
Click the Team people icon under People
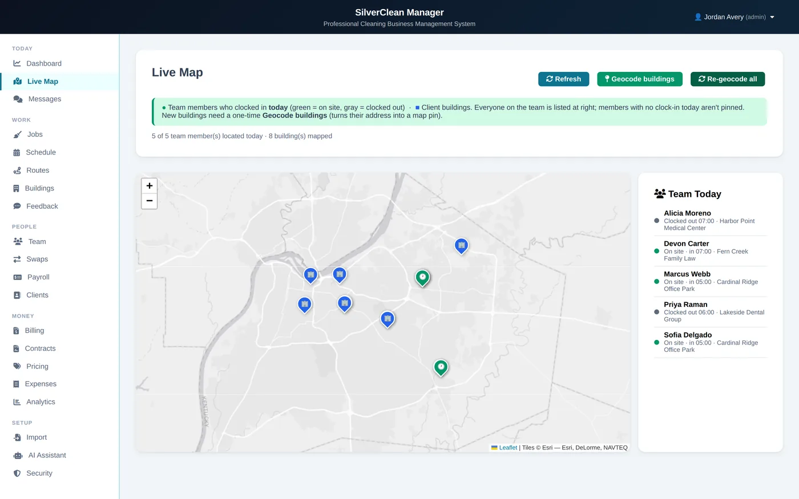(18, 242)
